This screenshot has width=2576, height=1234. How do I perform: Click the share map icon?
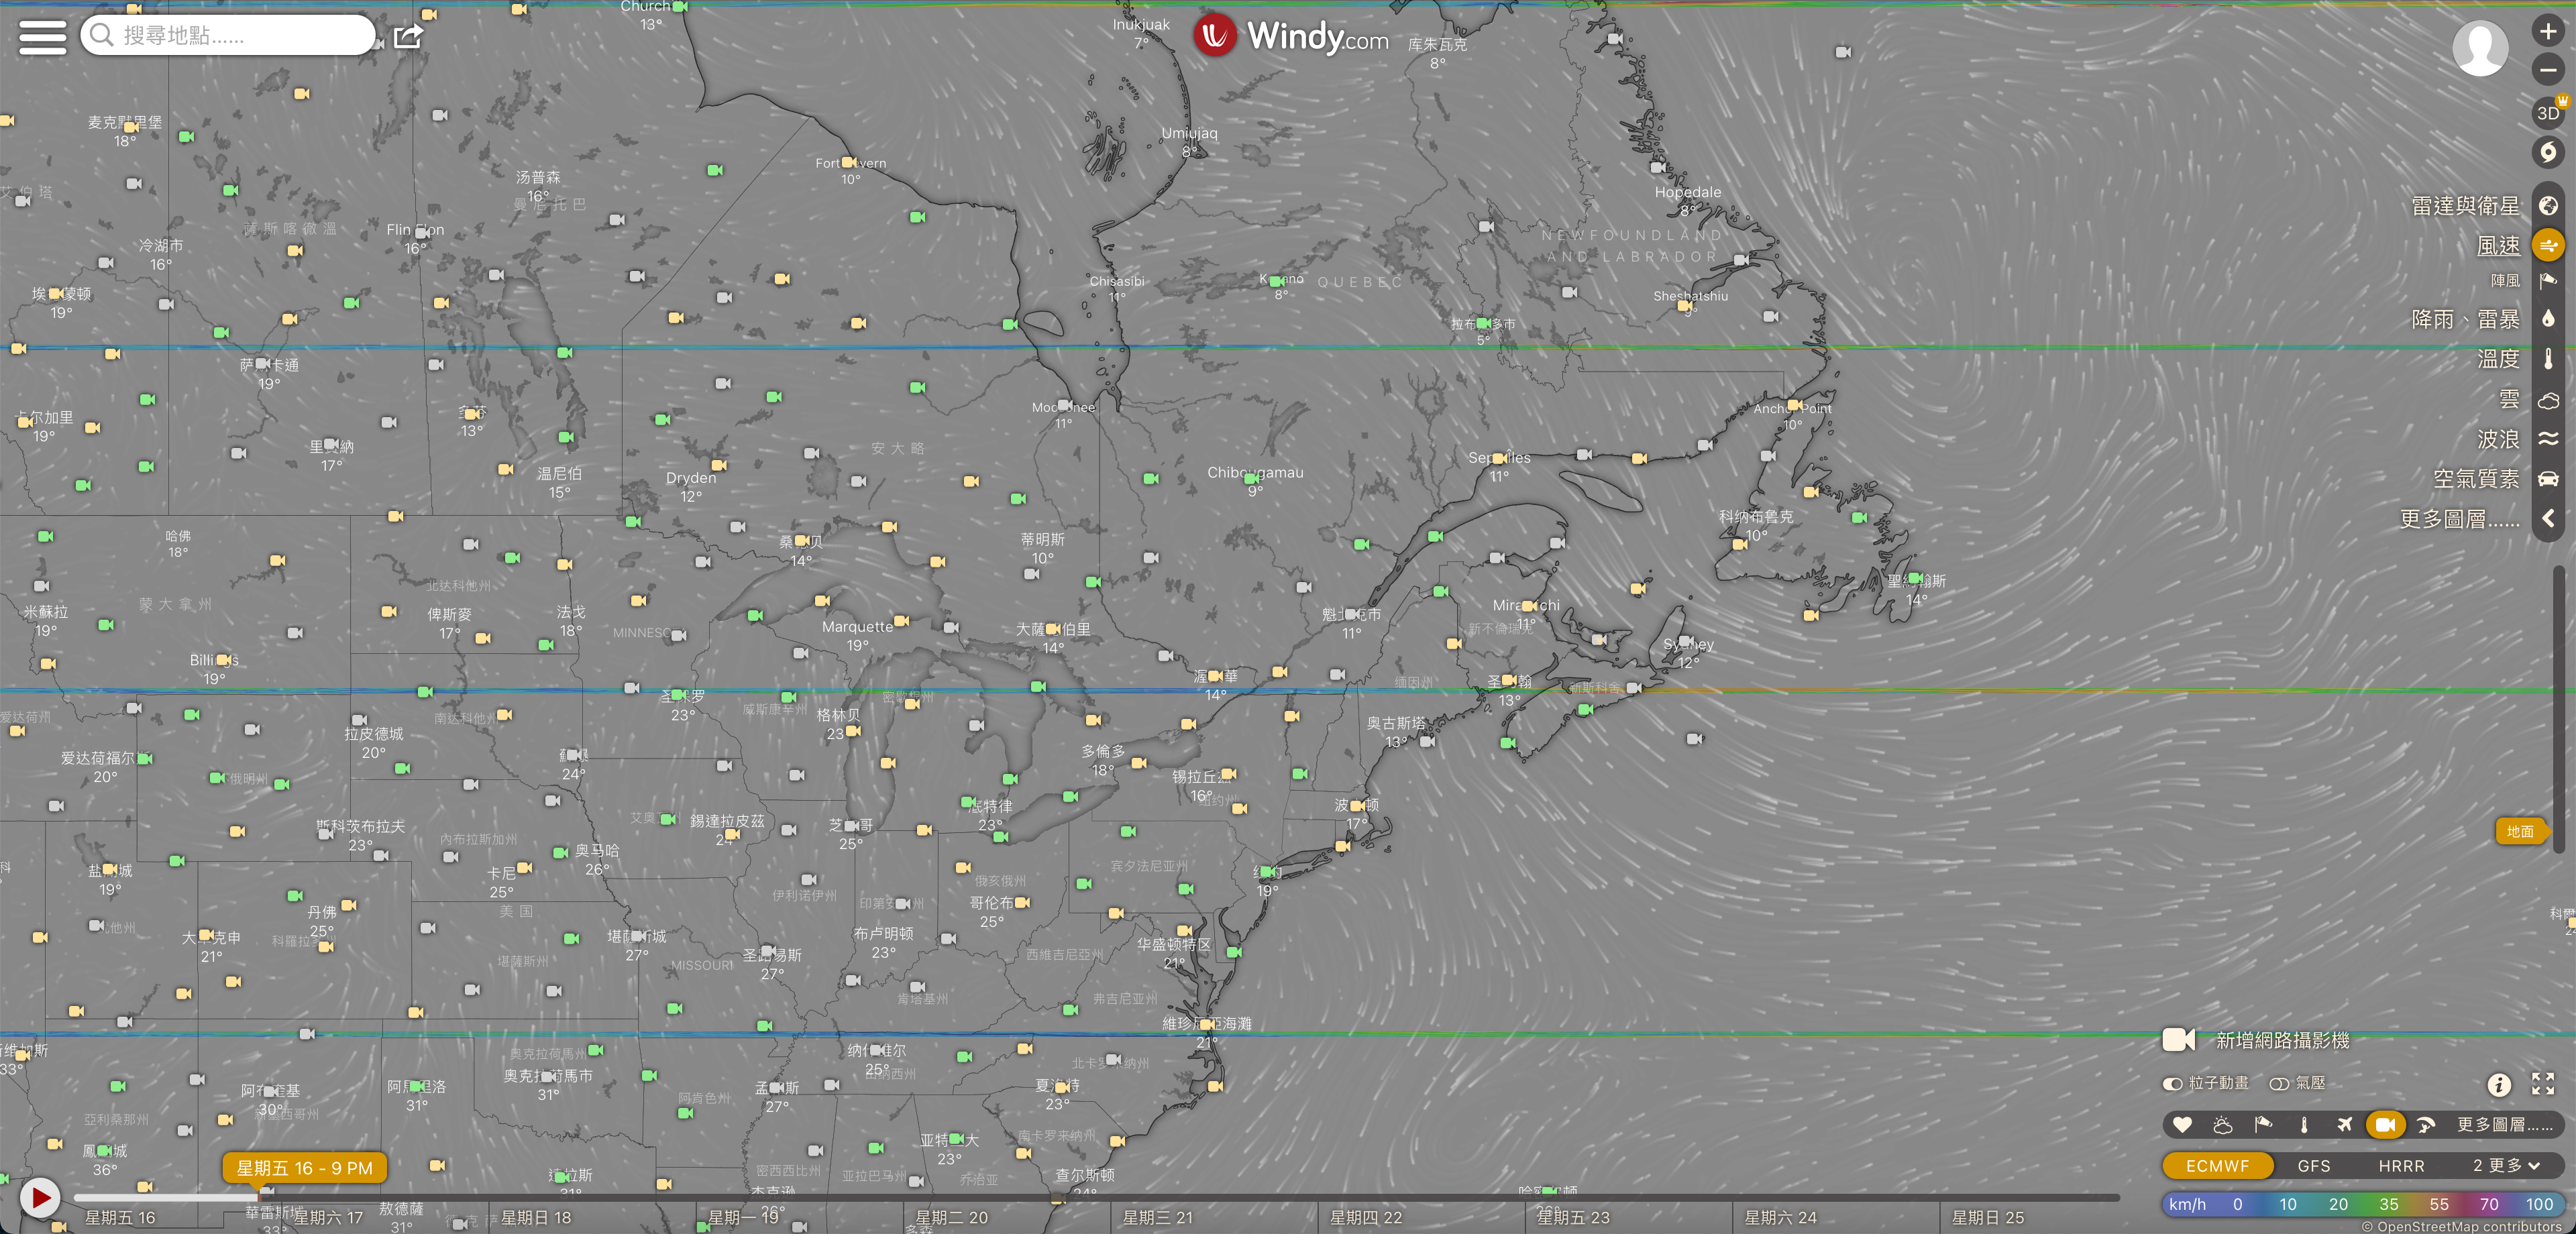click(408, 37)
